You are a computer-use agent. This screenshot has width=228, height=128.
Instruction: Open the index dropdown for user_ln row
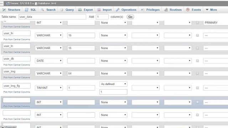point(216,48)
